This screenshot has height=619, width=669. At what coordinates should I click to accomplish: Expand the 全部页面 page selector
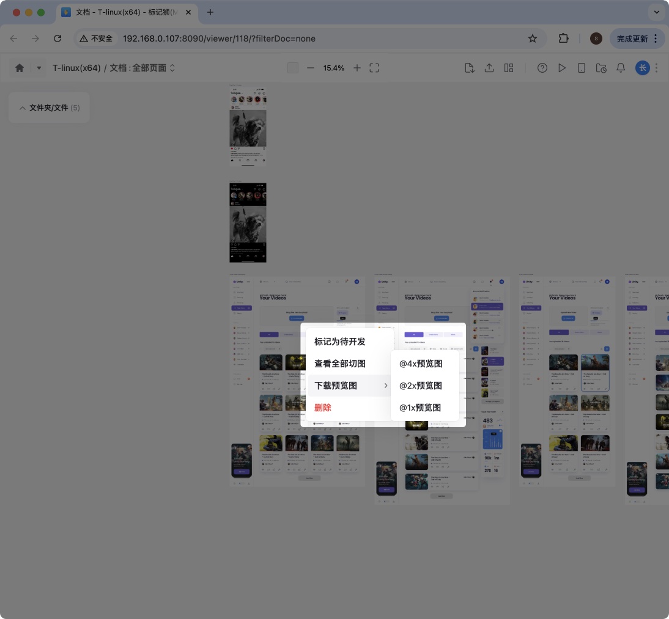(x=172, y=68)
